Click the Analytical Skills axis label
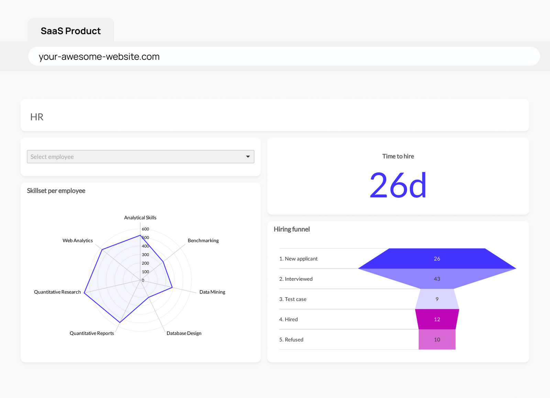 (140, 217)
